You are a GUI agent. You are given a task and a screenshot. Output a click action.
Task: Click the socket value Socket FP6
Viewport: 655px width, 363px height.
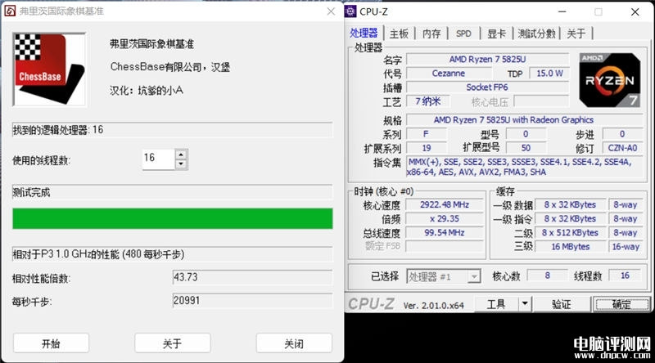click(487, 87)
